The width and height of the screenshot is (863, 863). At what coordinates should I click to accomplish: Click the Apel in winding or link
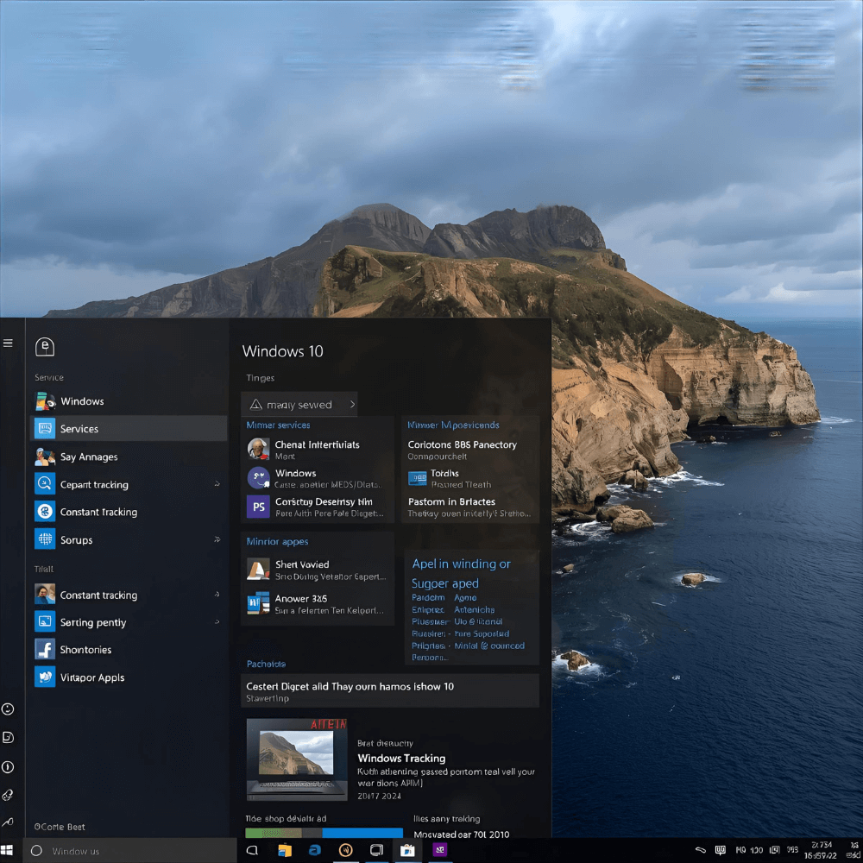pyautogui.click(x=461, y=564)
